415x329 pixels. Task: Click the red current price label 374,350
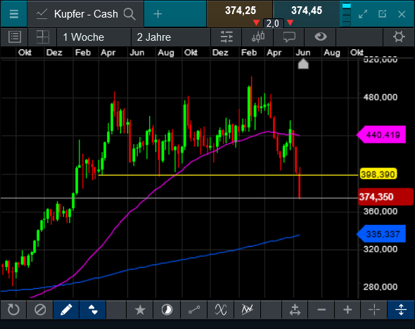[x=385, y=197]
